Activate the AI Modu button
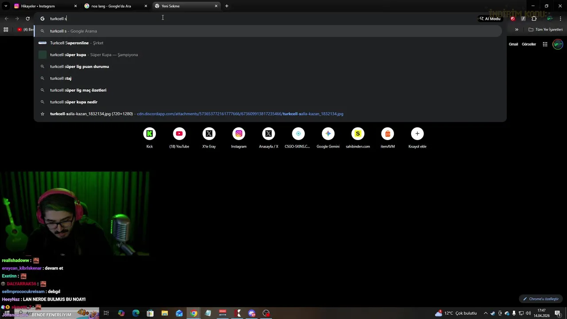The height and width of the screenshot is (319, 567). coord(490,19)
